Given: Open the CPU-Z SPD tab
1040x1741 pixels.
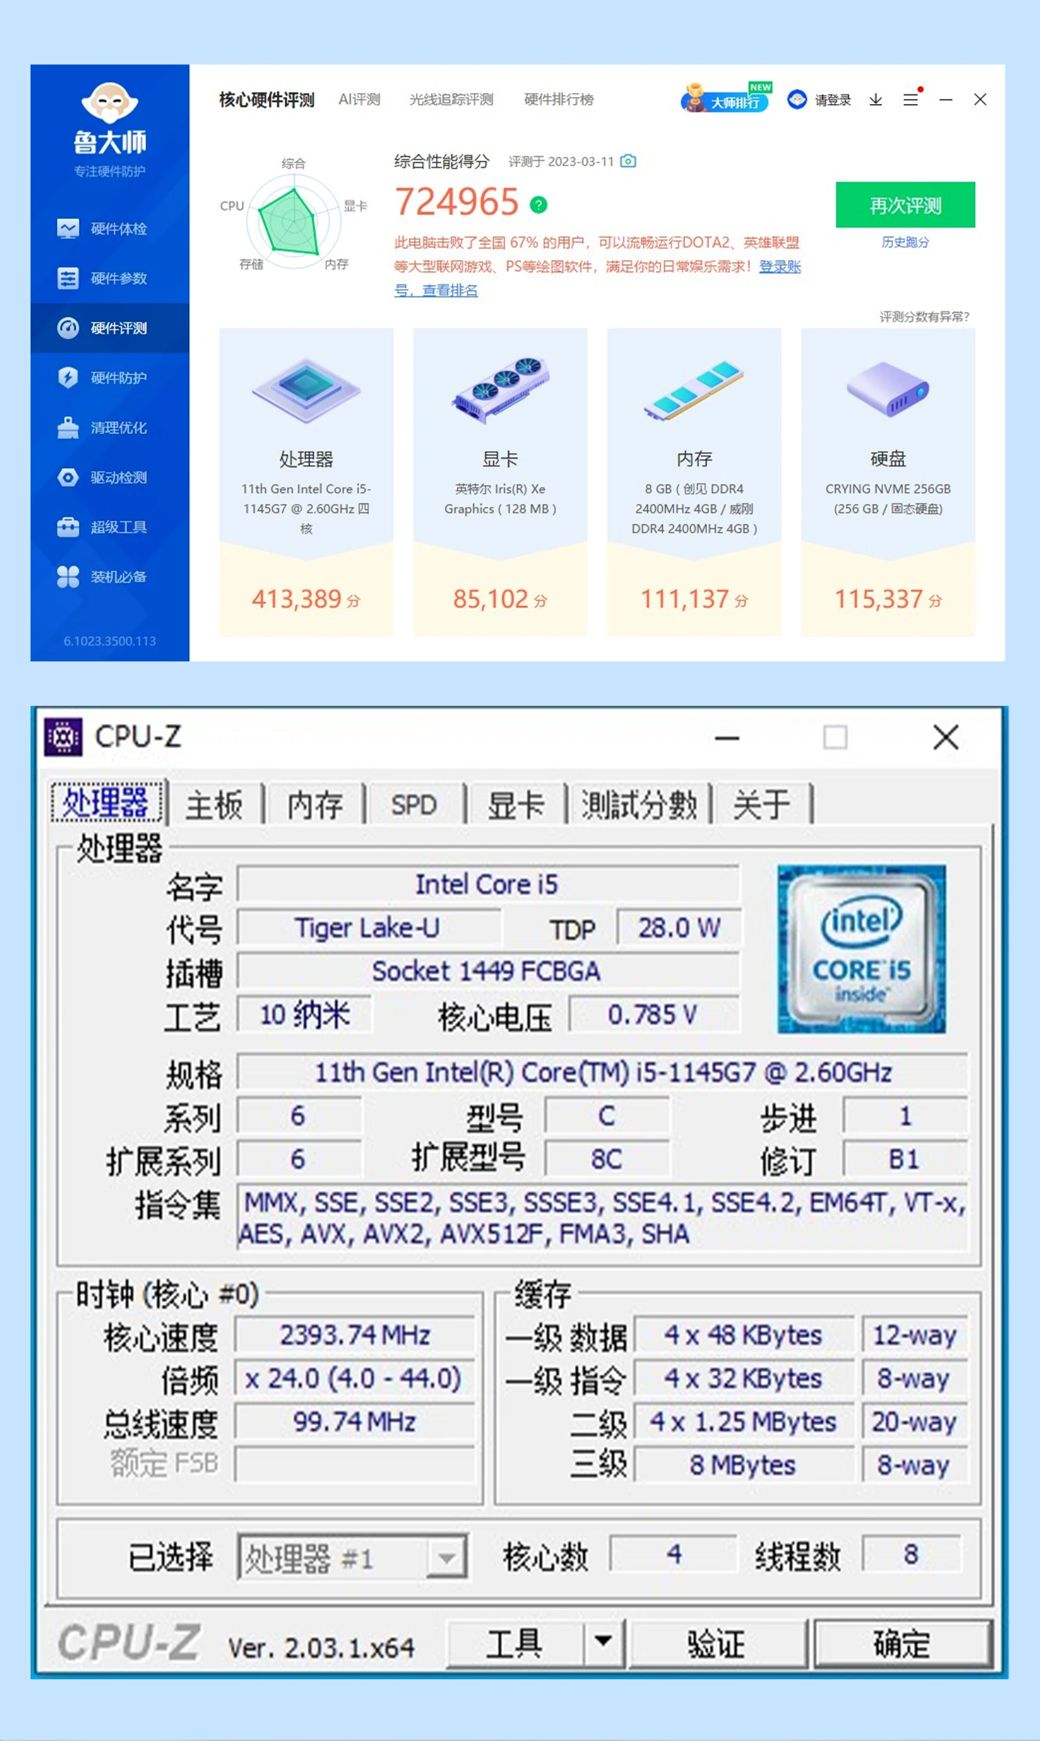Looking at the screenshot, I should coord(413,804).
